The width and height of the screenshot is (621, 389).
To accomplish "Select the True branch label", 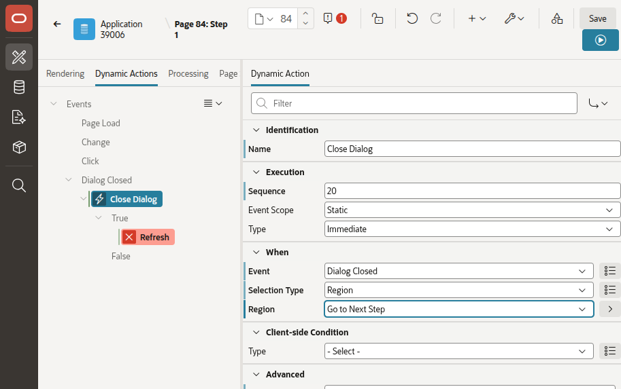I will [120, 218].
